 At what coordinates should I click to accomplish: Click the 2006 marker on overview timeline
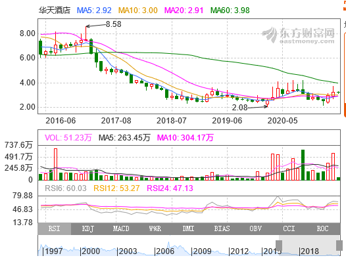tap(164, 251)
